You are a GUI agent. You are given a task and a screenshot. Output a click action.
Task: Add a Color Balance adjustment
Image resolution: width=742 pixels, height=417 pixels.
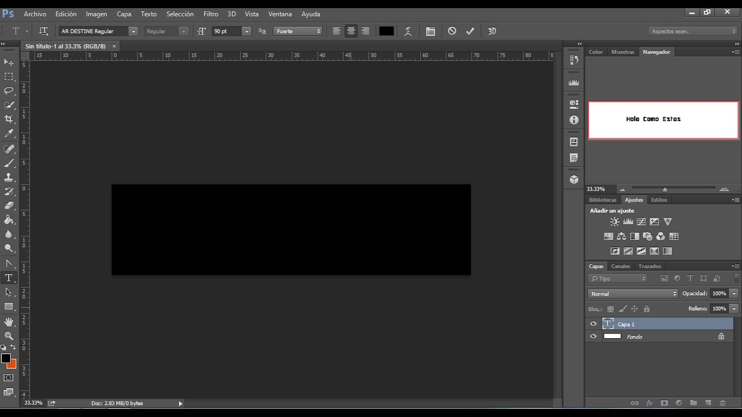point(621,236)
